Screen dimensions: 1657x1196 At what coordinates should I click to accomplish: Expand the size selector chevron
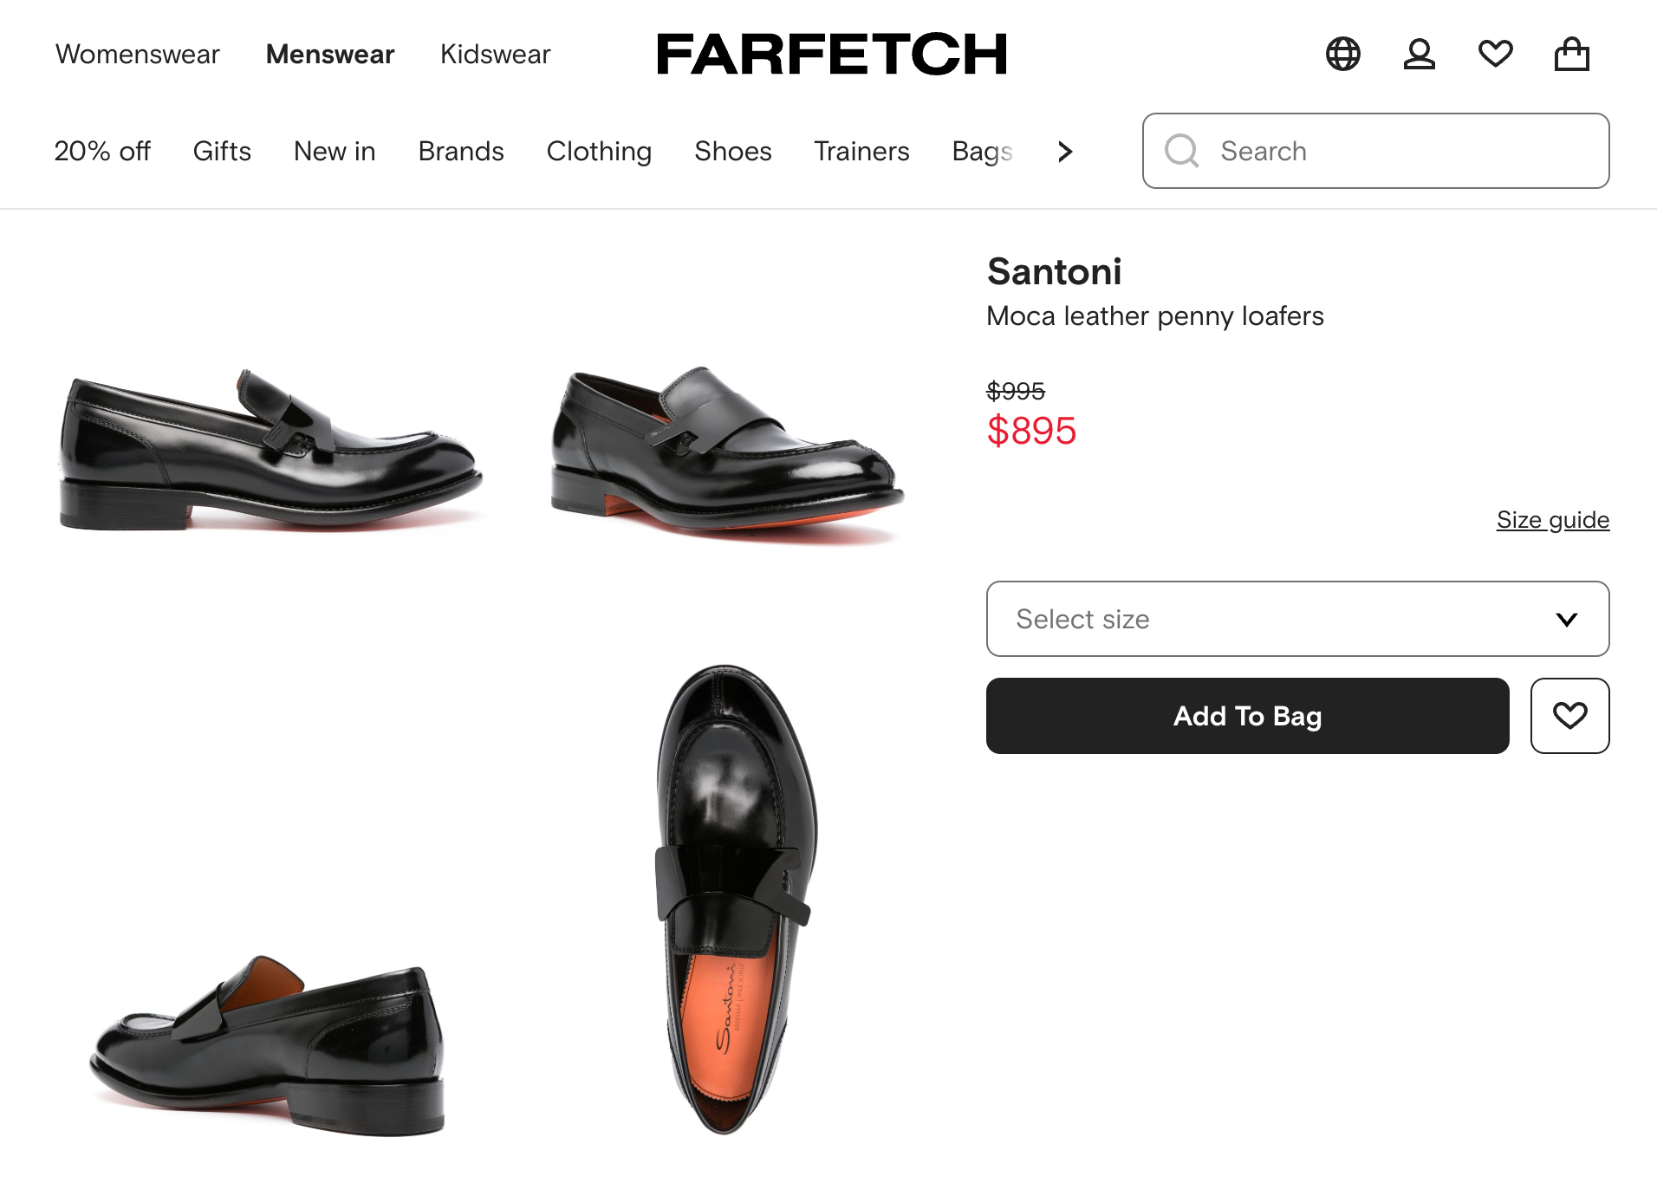(x=1564, y=619)
